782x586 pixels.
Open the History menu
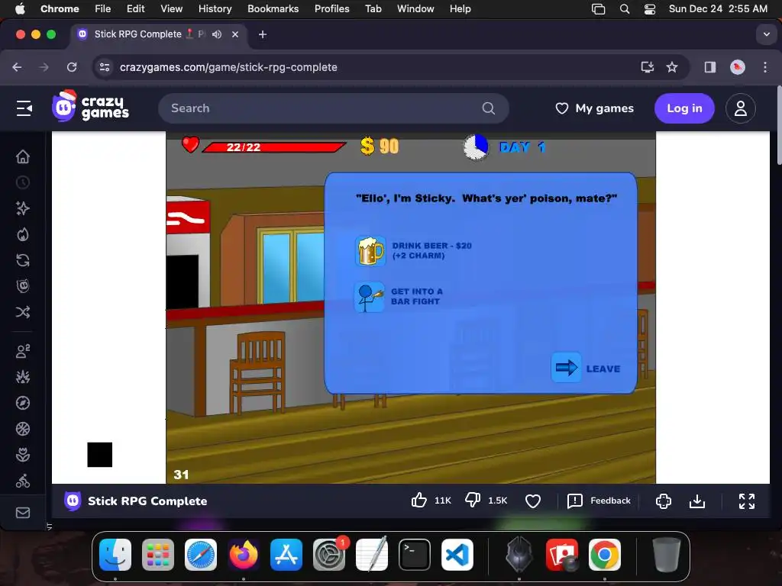pyautogui.click(x=215, y=8)
